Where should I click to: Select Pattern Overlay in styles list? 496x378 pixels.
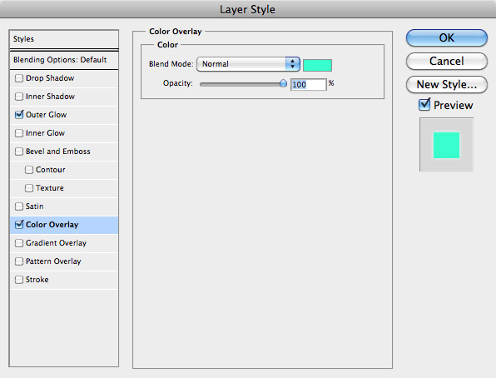(64, 261)
